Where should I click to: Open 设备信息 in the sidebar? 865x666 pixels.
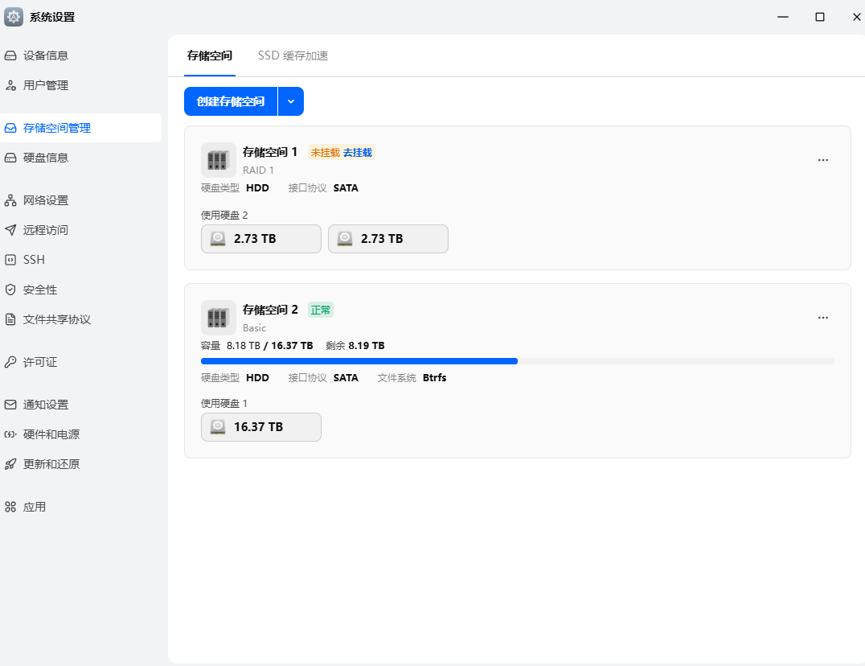click(x=81, y=55)
